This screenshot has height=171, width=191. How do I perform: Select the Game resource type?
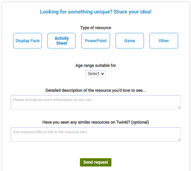coord(130,41)
